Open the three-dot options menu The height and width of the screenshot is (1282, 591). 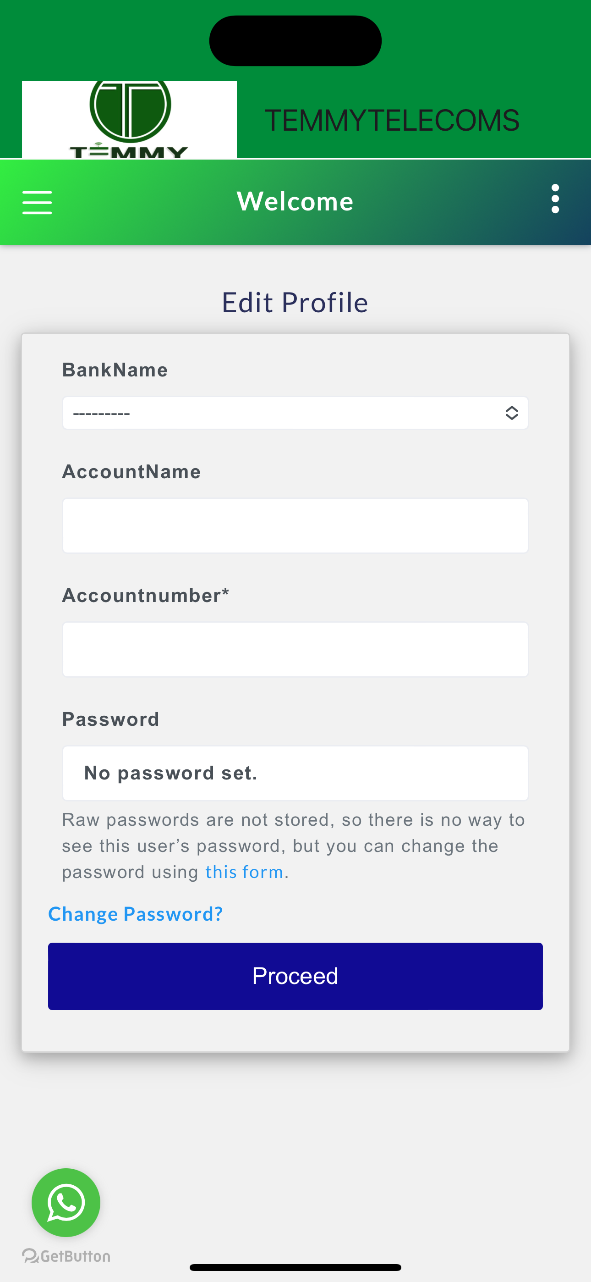coord(555,199)
